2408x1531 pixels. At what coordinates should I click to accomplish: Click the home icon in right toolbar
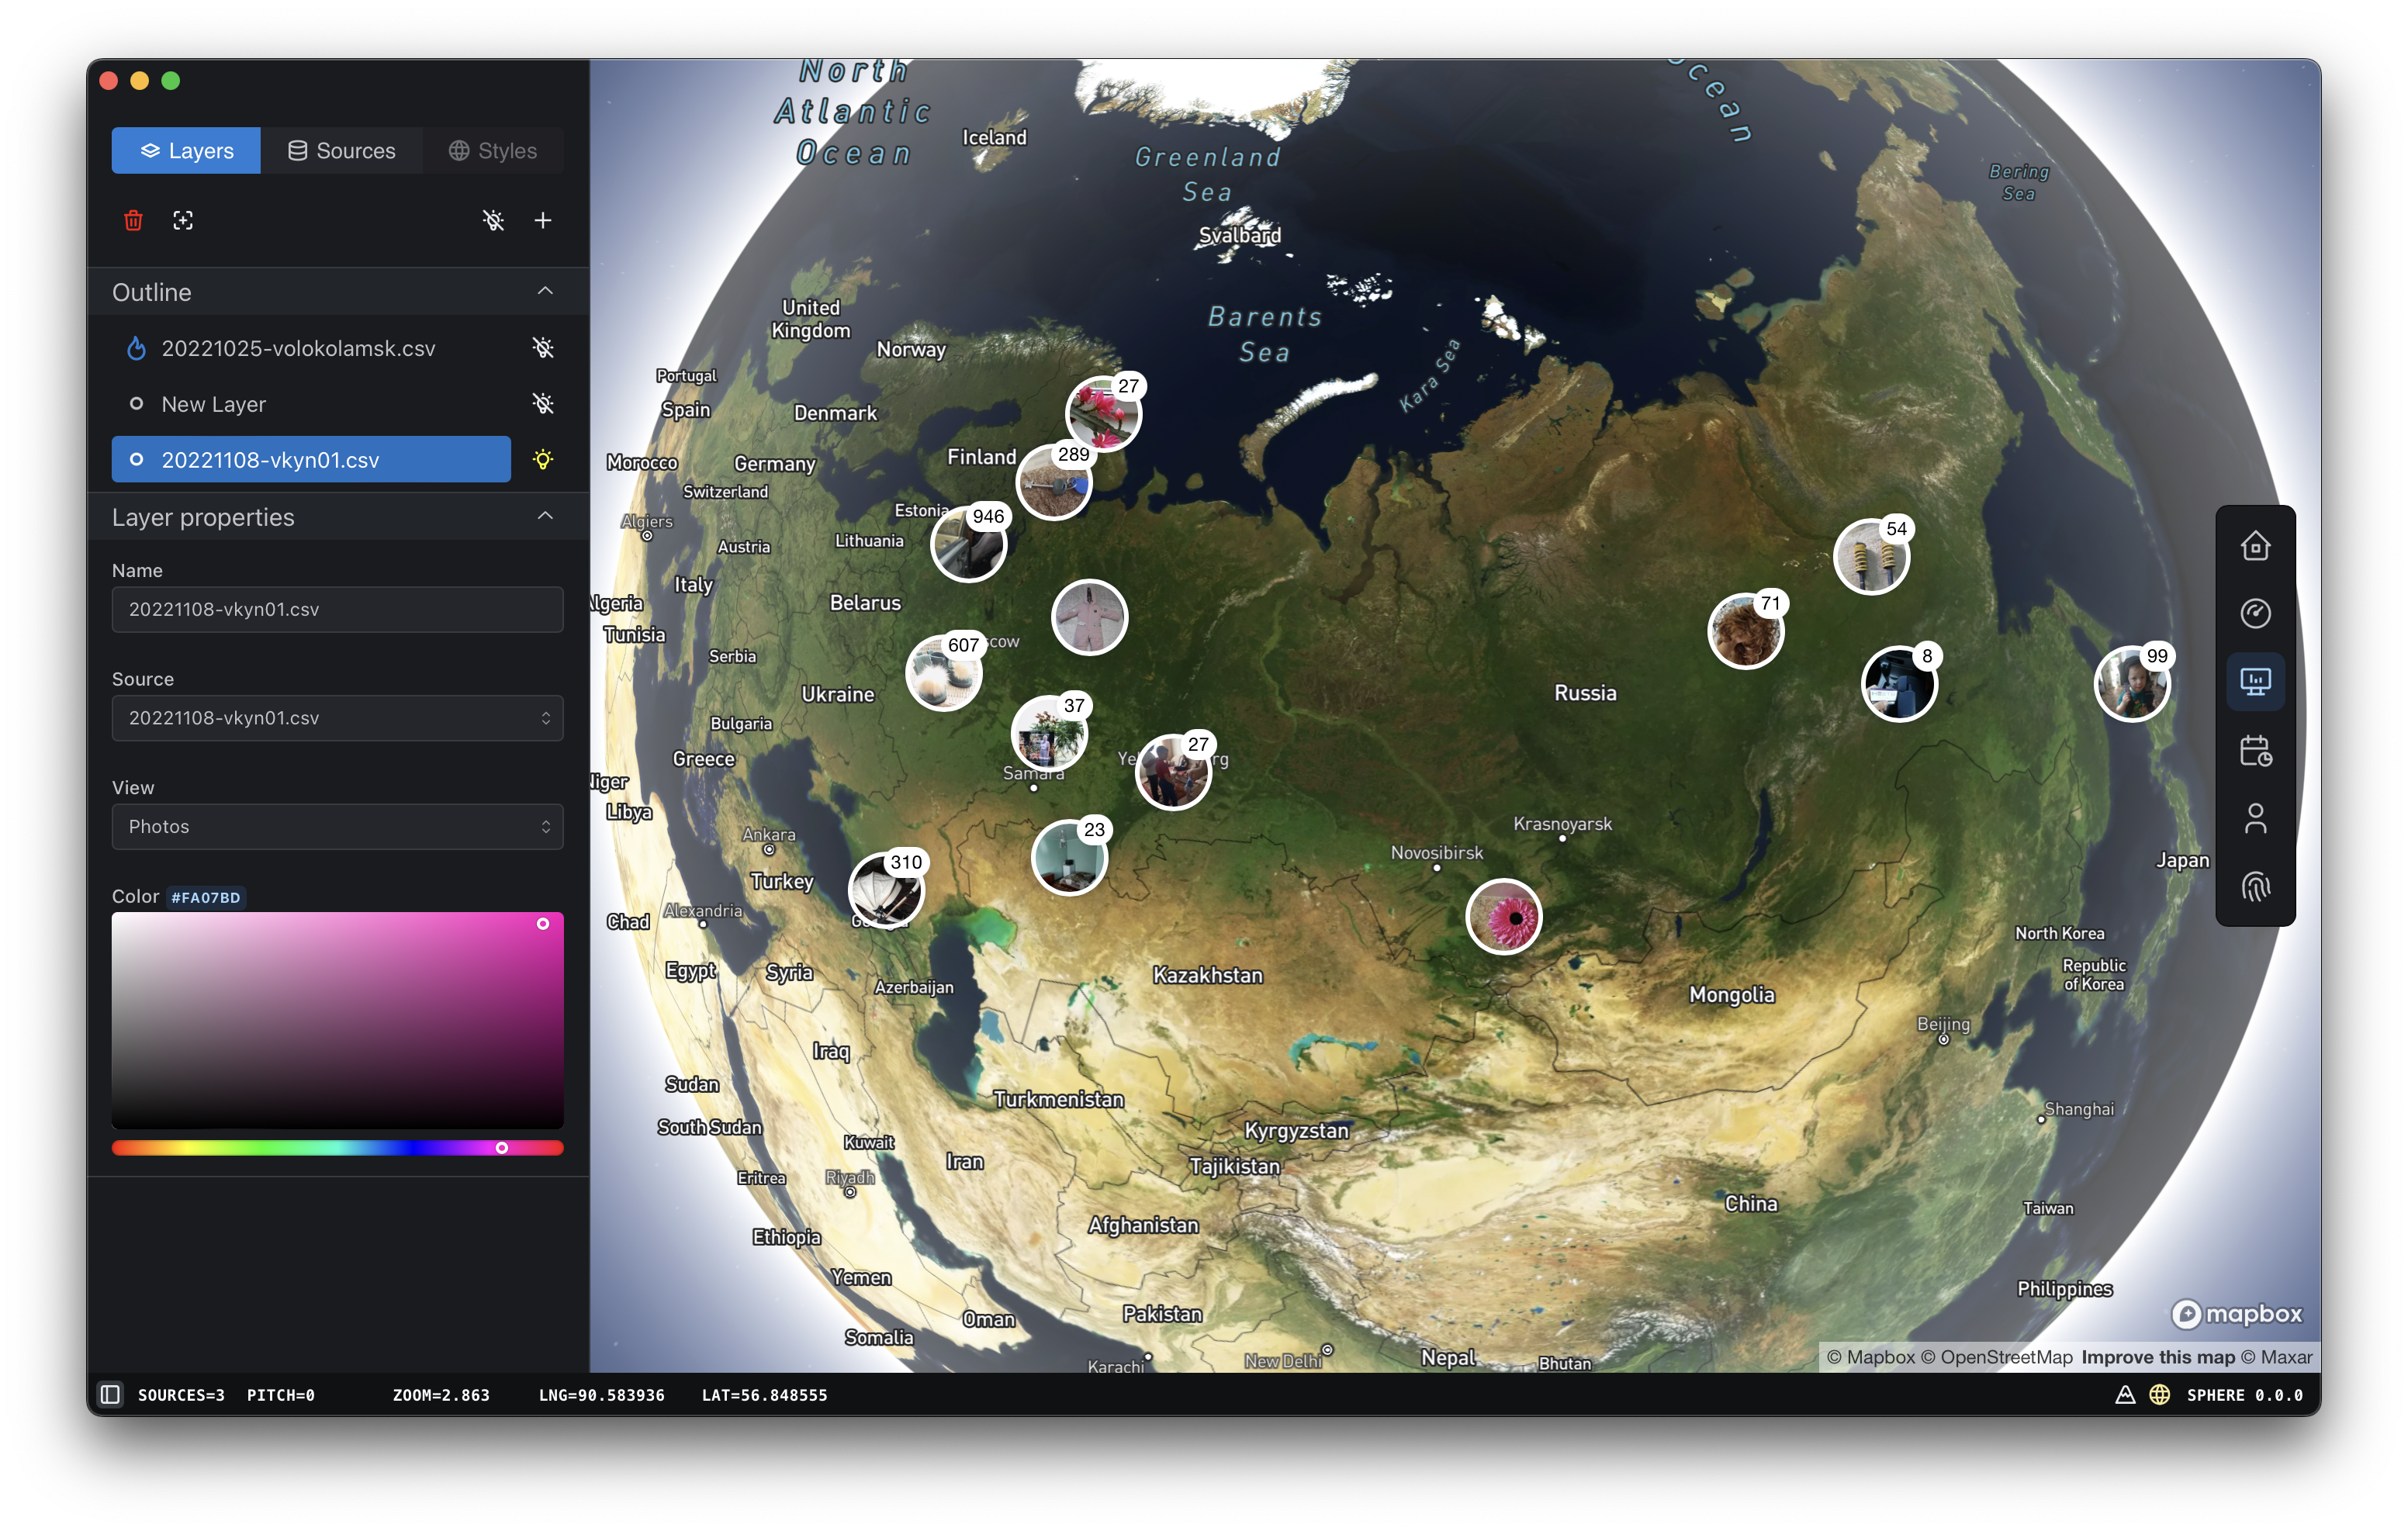pos(2255,546)
